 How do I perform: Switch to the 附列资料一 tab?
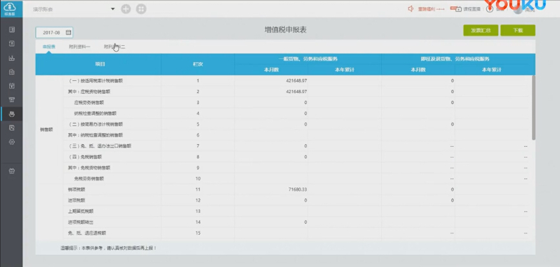click(80, 47)
